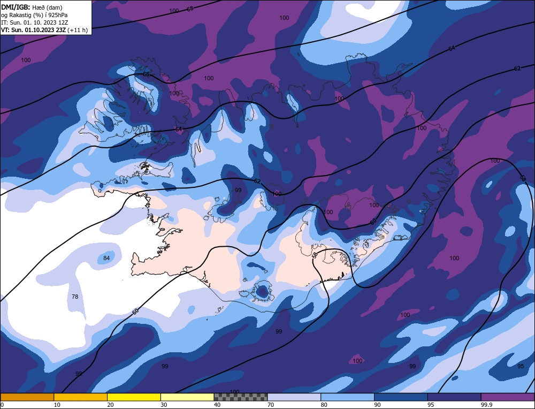The height and width of the screenshot is (409, 535).
Task: Click the '(+11 h)' forecast offset text
Action: click(78, 30)
